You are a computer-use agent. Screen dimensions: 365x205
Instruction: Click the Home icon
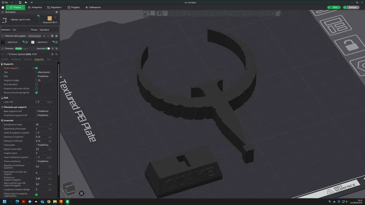coord(3,7)
